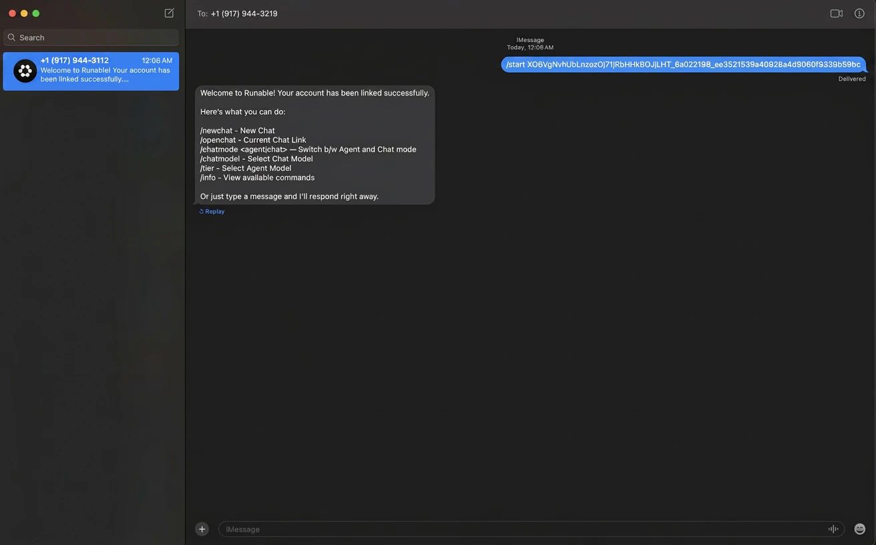Click the Runable contact avatar
Screen dimensions: 876x545
pos(25,71)
